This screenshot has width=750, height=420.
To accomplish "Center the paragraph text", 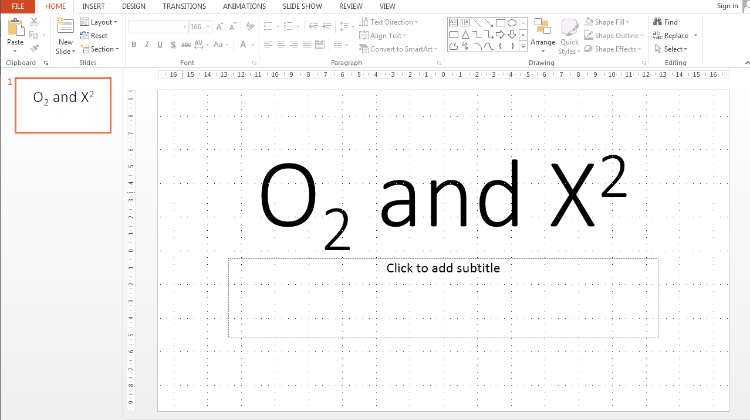I will tap(281, 45).
